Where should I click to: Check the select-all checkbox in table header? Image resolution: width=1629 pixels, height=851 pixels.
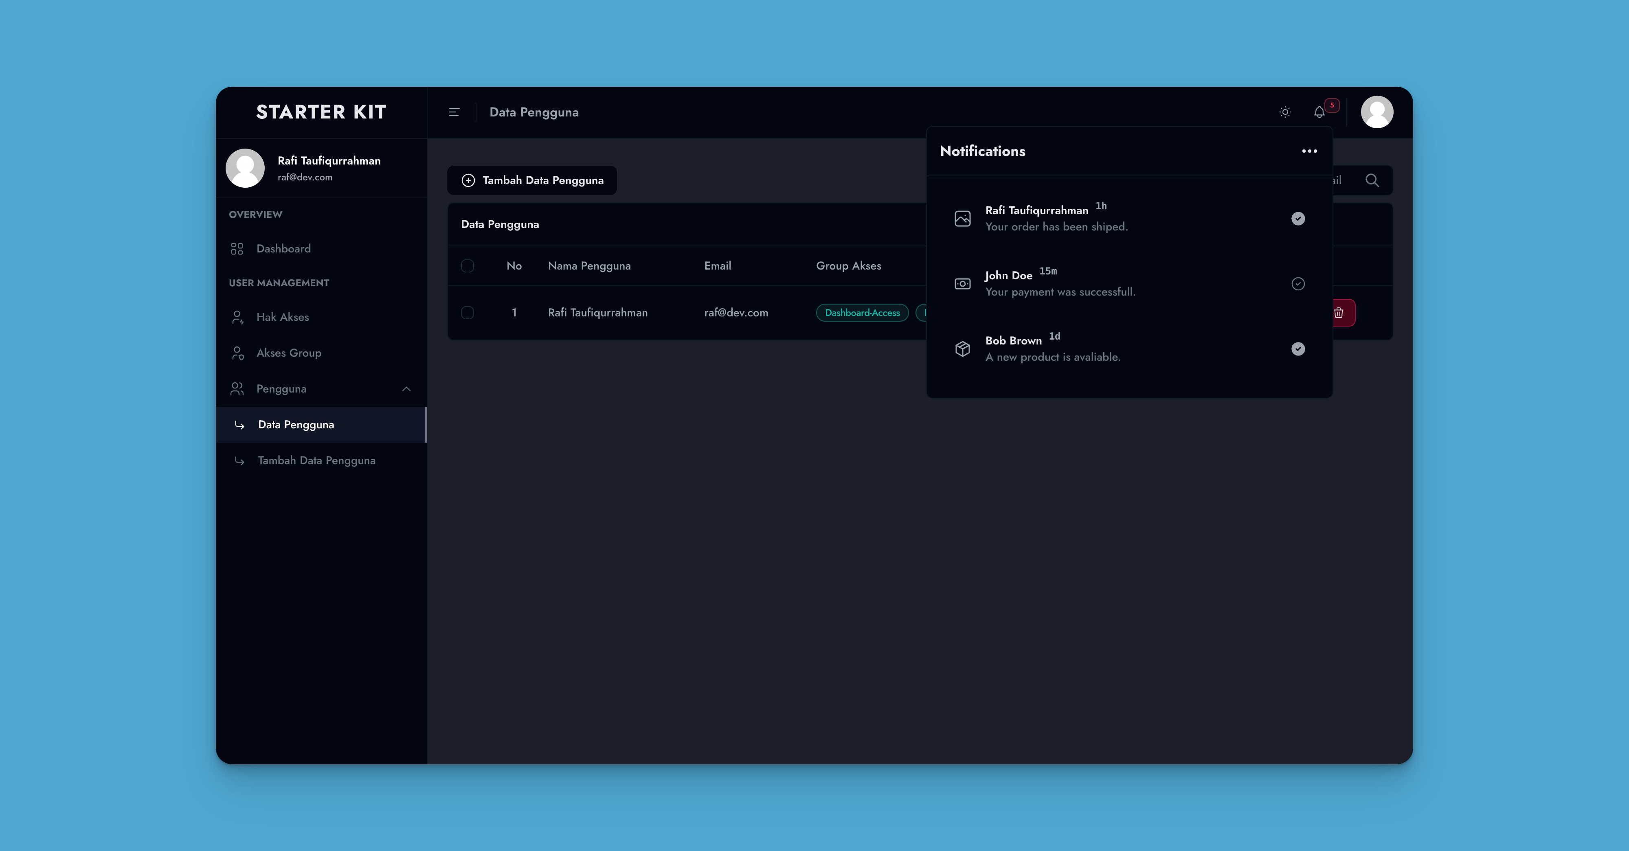coord(468,265)
